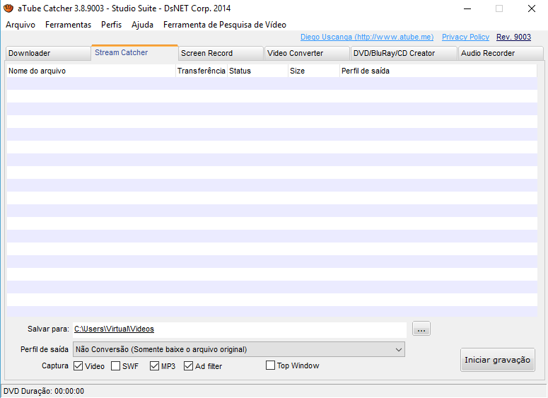Switch to the Audio Recorder tab

[x=501, y=53]
